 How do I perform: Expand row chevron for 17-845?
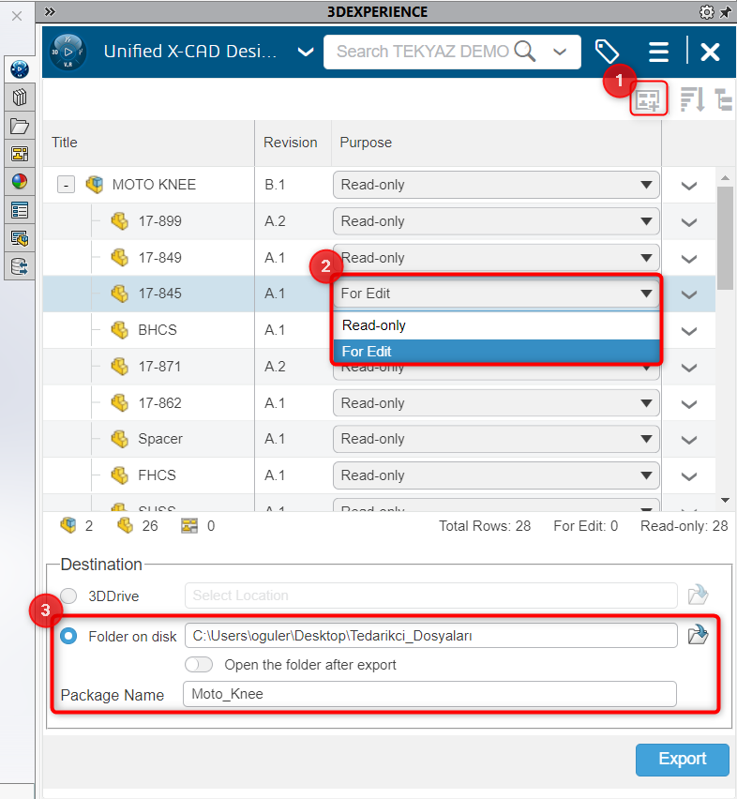click(x=689, y=294)
